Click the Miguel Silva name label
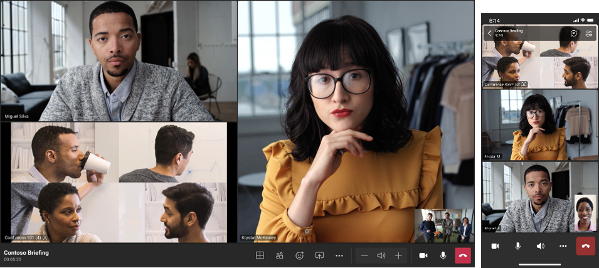This screenshot has width=599, height=268. coord(16,116)
